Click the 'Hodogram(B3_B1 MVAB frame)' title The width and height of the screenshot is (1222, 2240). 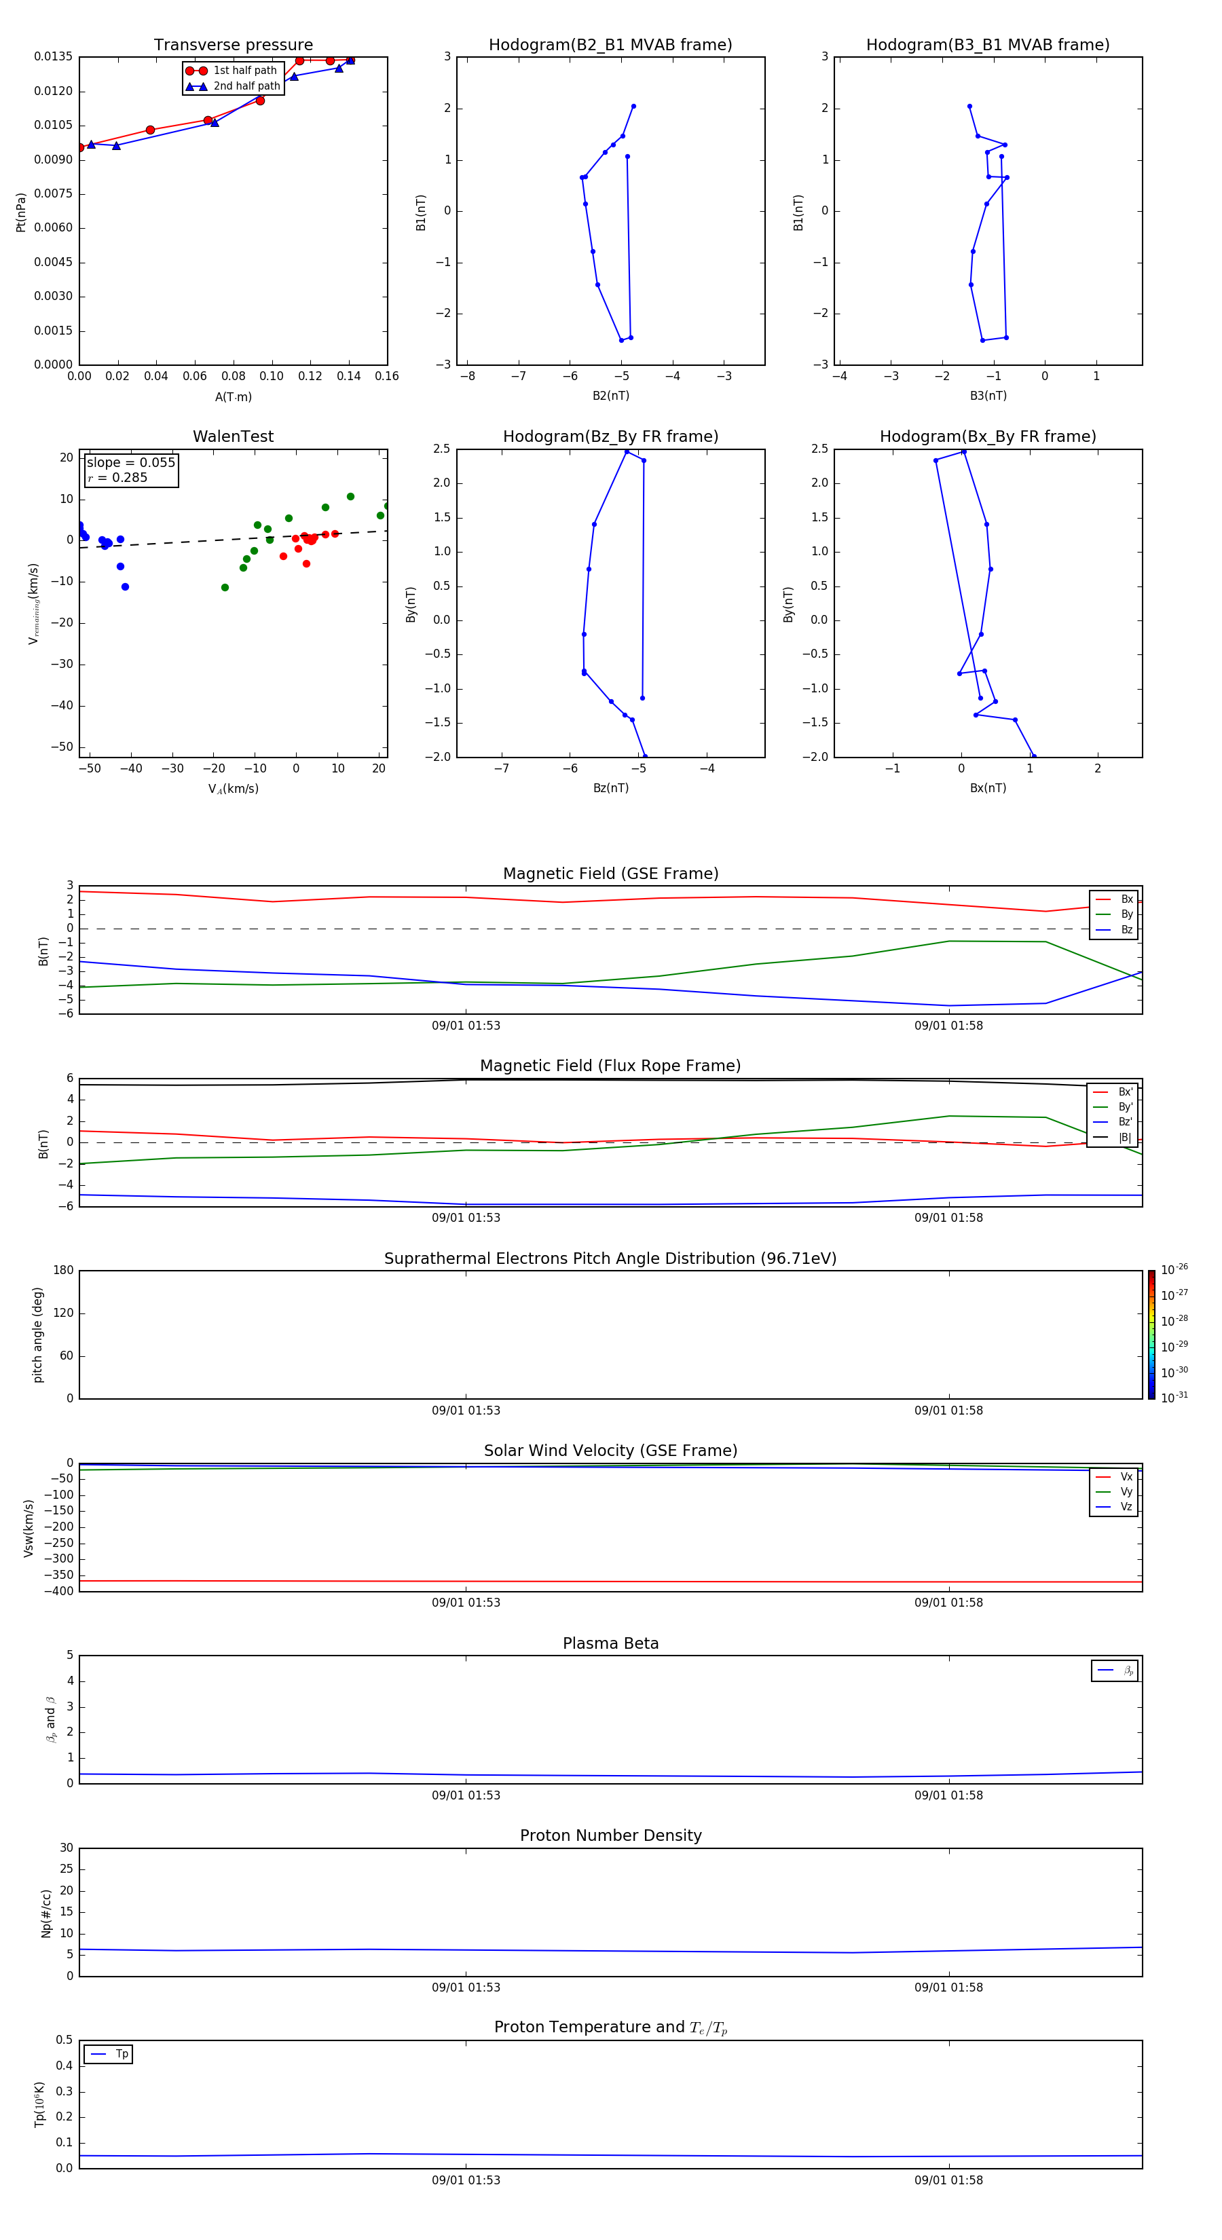pyautogui.click(x=988, y=45)
